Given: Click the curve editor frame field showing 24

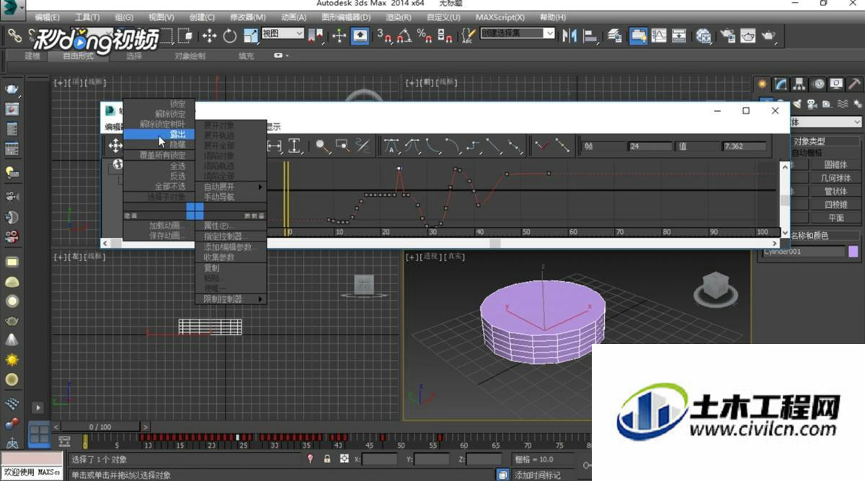Looking at the screenshot, I should (649, 146).
